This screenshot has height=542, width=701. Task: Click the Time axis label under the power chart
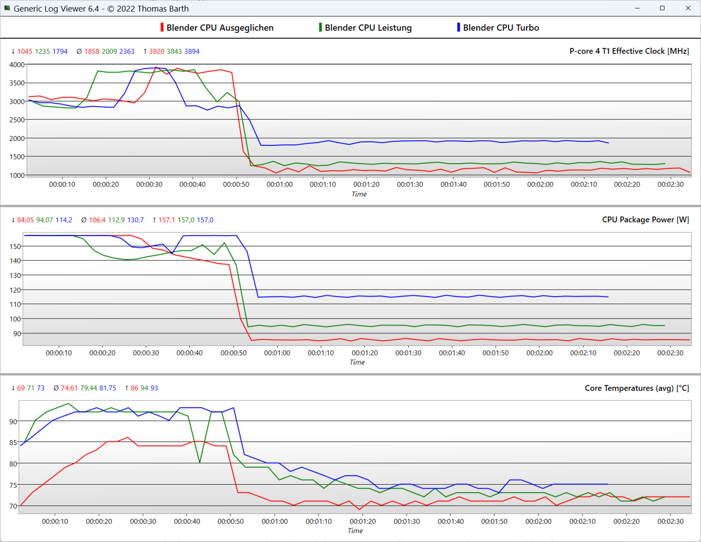click(357, 362)
